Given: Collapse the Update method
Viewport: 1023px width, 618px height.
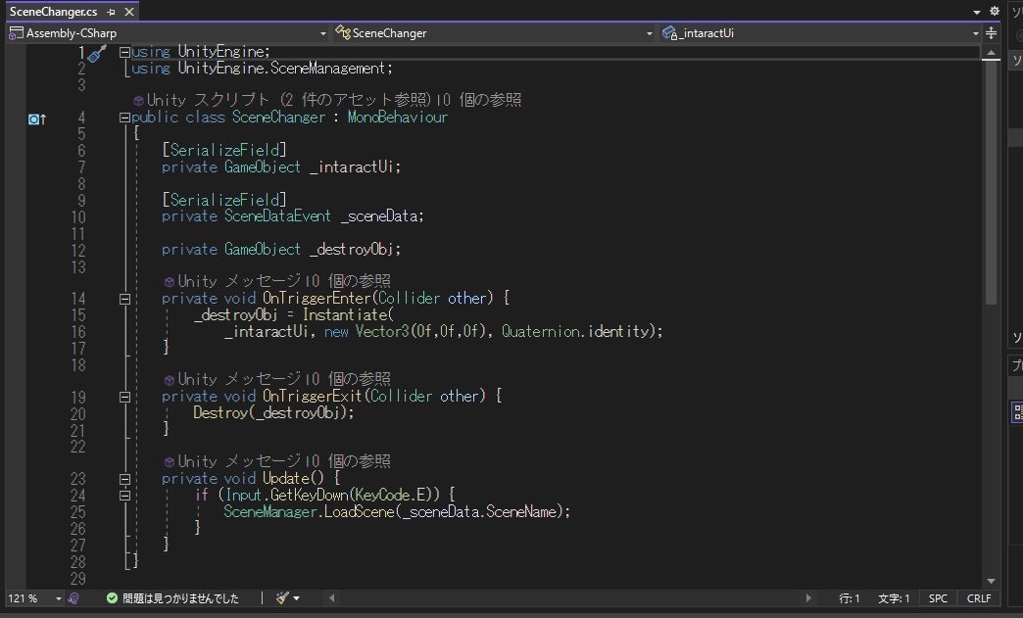Looking at the screenshot, I should click(x=124, y=479).
